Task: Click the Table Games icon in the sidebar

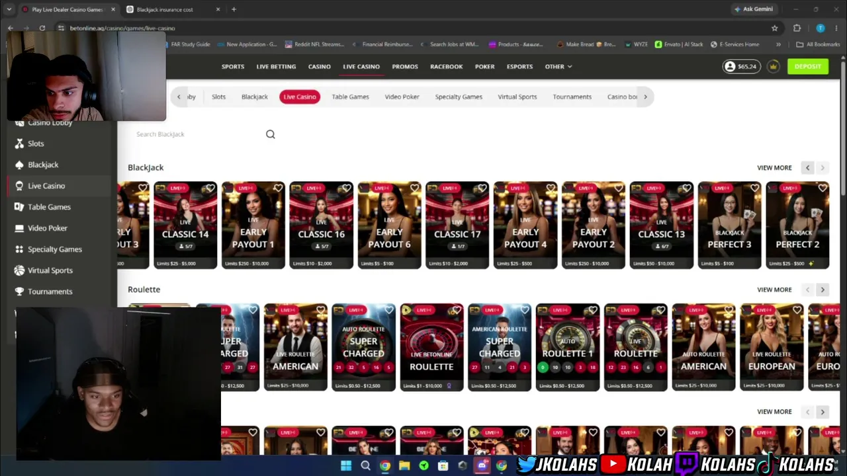Action: point(19,207)
